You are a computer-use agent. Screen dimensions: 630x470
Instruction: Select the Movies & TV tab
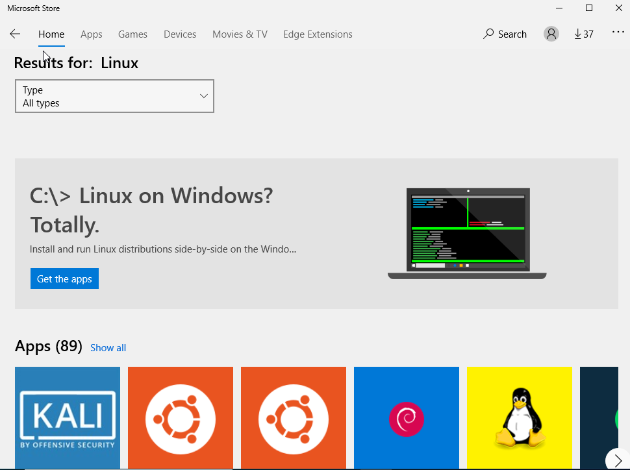coord(240,34)
